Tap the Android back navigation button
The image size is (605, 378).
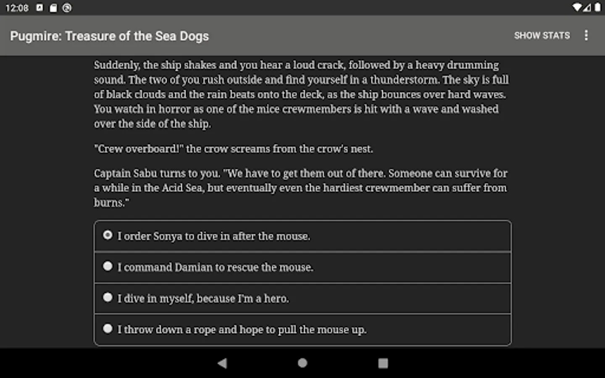point(222,363)
